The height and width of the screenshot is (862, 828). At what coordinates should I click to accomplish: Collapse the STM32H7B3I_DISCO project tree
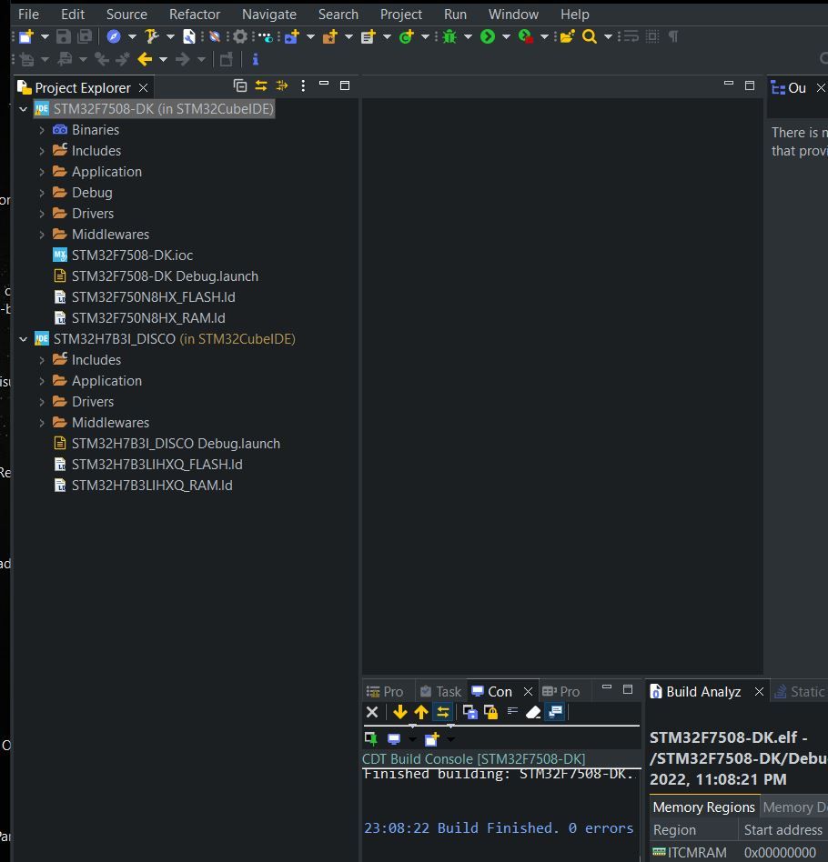point(23,339)
